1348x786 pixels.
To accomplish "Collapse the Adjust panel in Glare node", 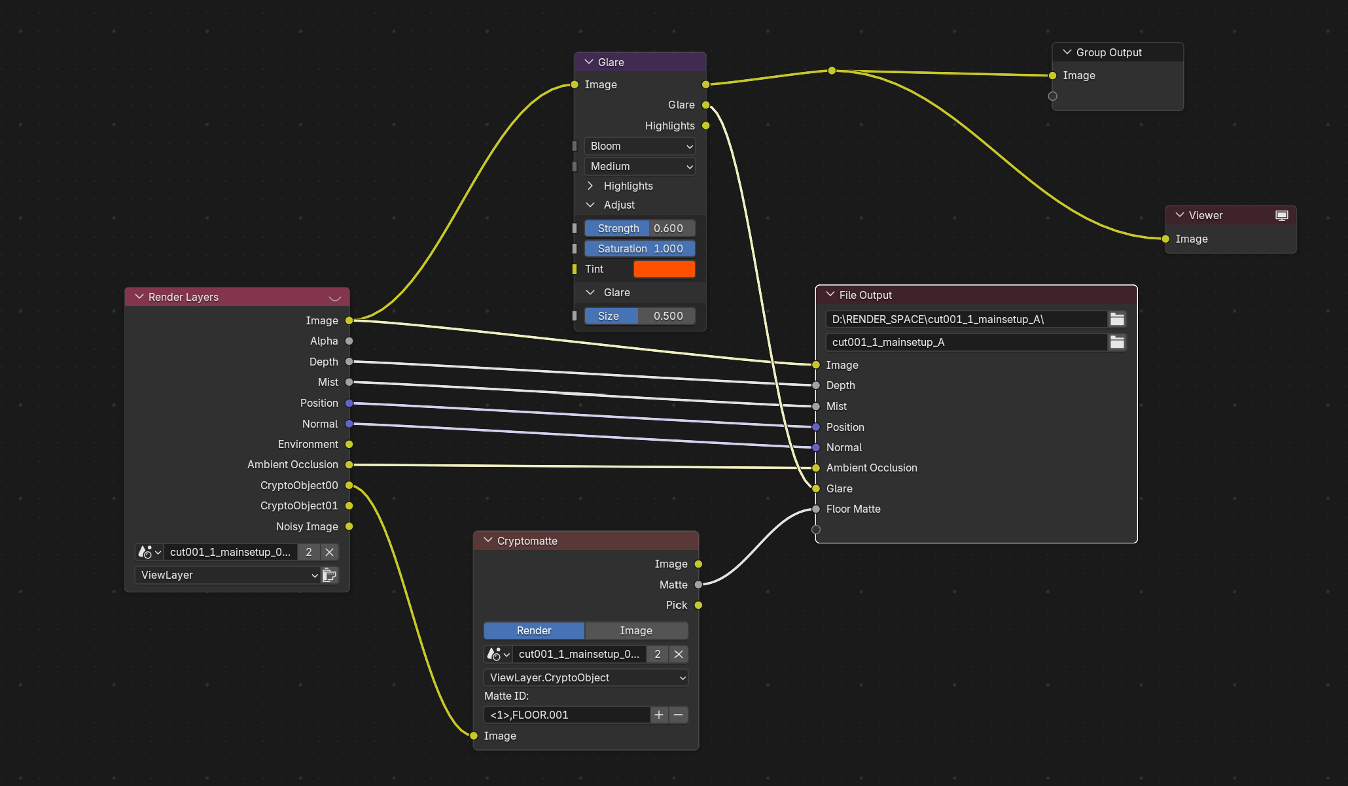I will pos(590,205).
